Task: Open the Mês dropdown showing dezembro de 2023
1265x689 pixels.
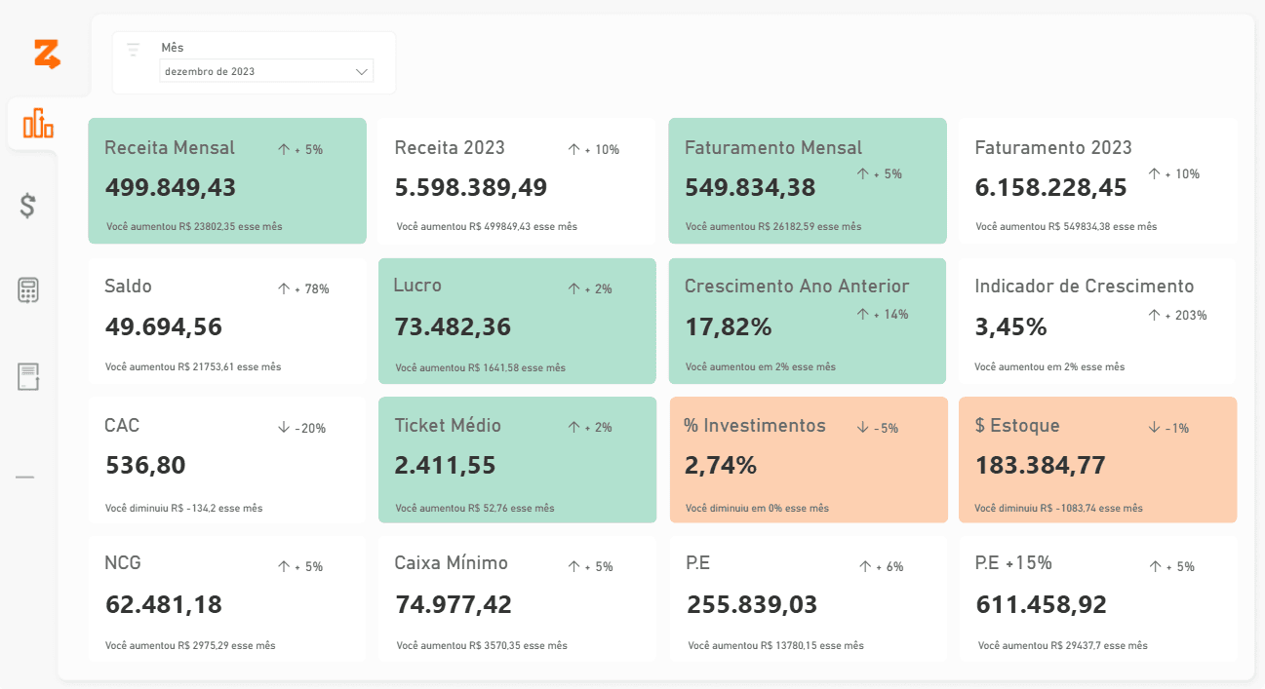Action: tap(266, 71)
